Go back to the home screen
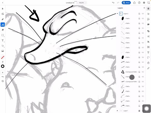151x113 pixels. click(x=3, y=3)
